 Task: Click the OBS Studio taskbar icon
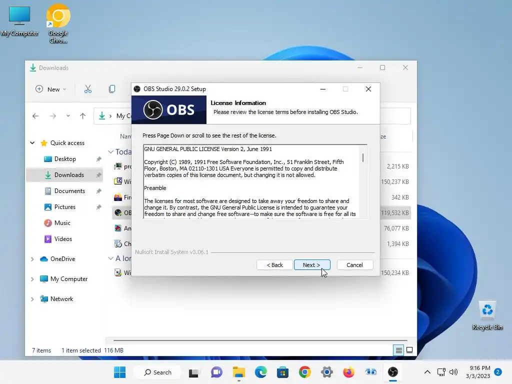point(393,372)
